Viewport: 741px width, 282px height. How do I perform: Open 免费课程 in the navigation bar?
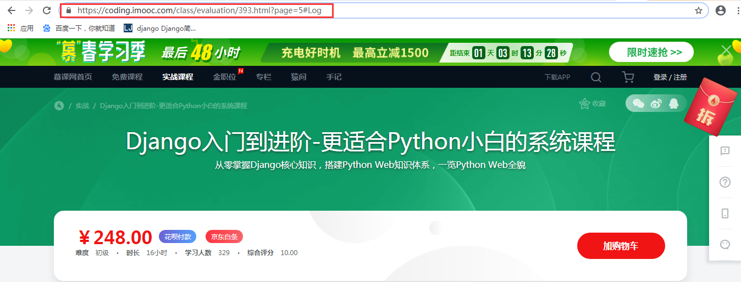[x=127, y=77]
